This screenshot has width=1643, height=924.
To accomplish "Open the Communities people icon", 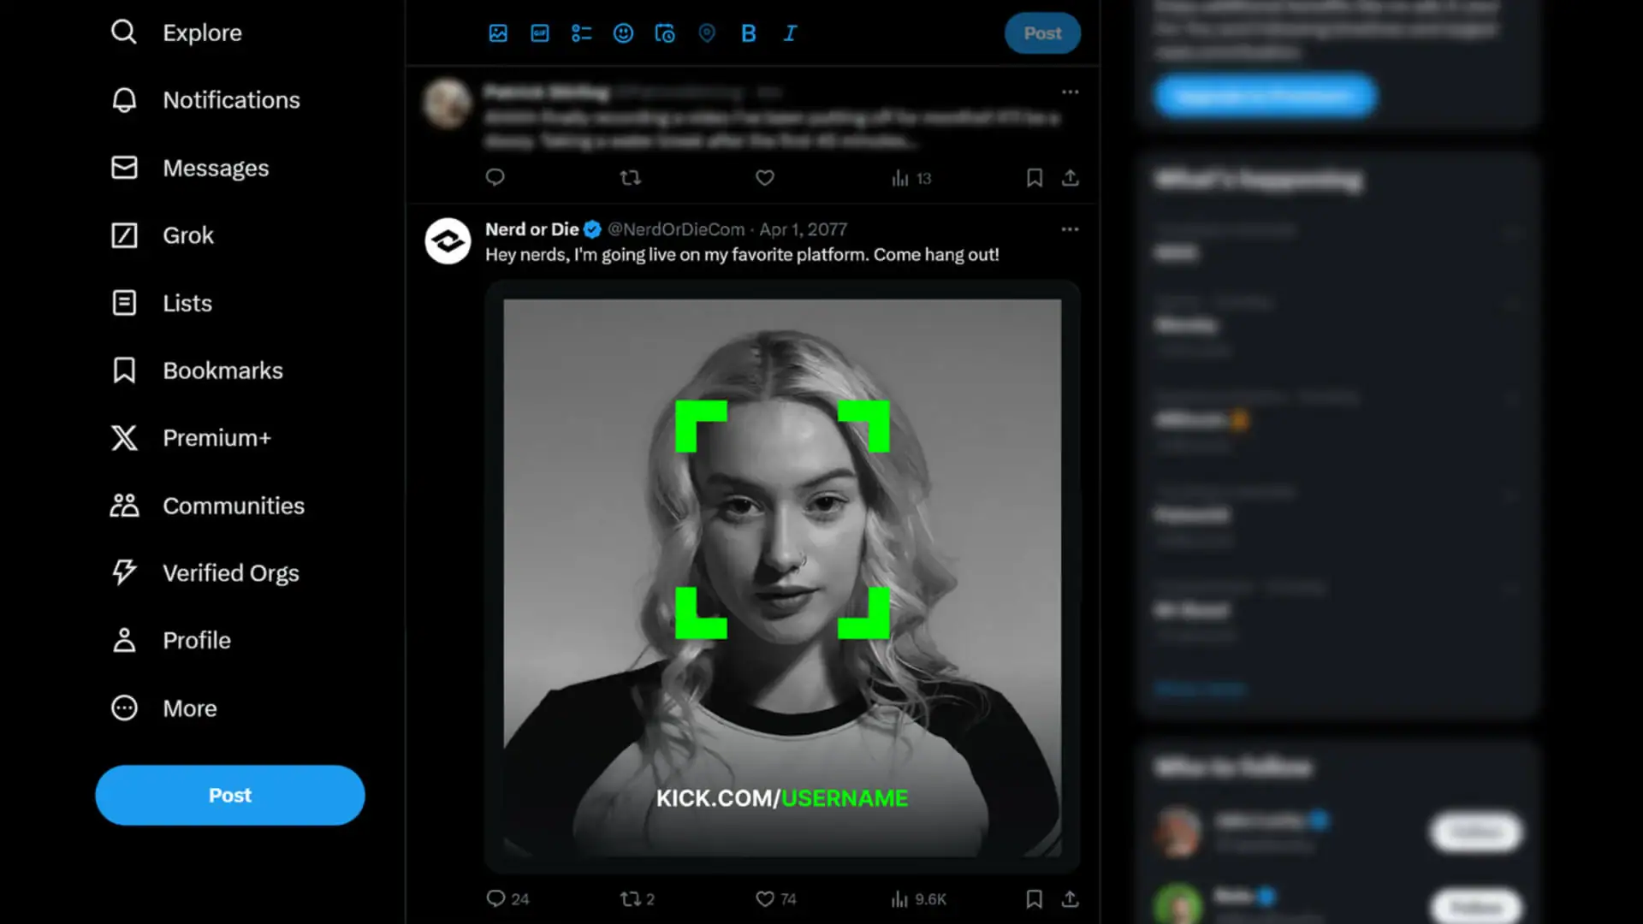I will click(x=124, y=506).
